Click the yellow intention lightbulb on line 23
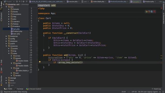The width and height of the screenshot is (165, 93). (40, 62)
